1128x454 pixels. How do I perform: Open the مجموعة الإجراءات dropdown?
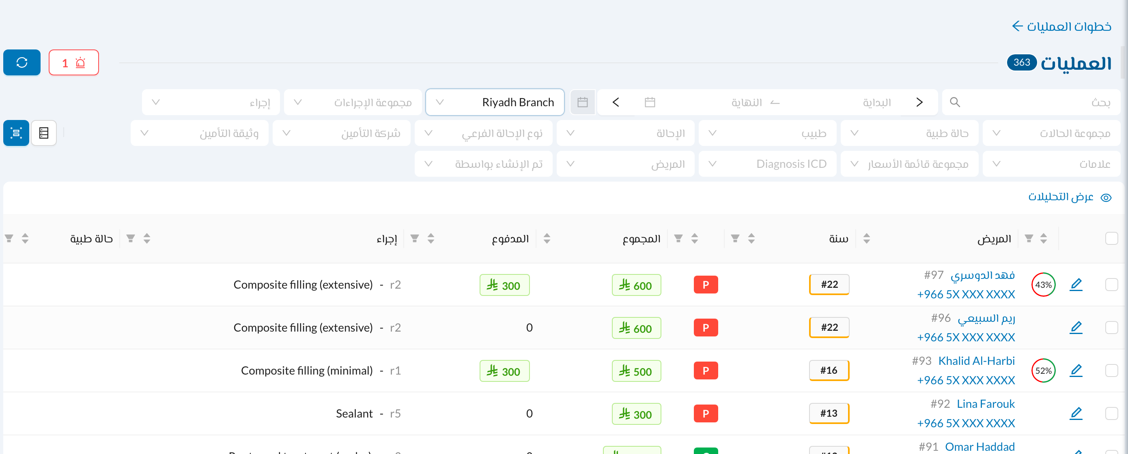coord(353,102)
